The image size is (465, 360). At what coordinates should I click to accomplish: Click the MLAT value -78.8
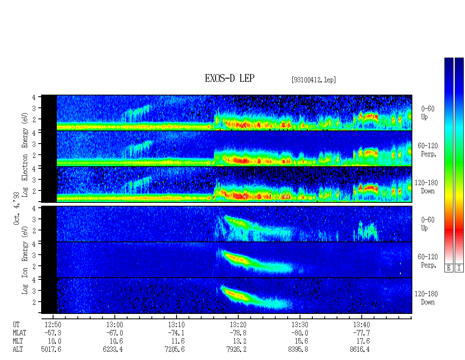[238, 333]
